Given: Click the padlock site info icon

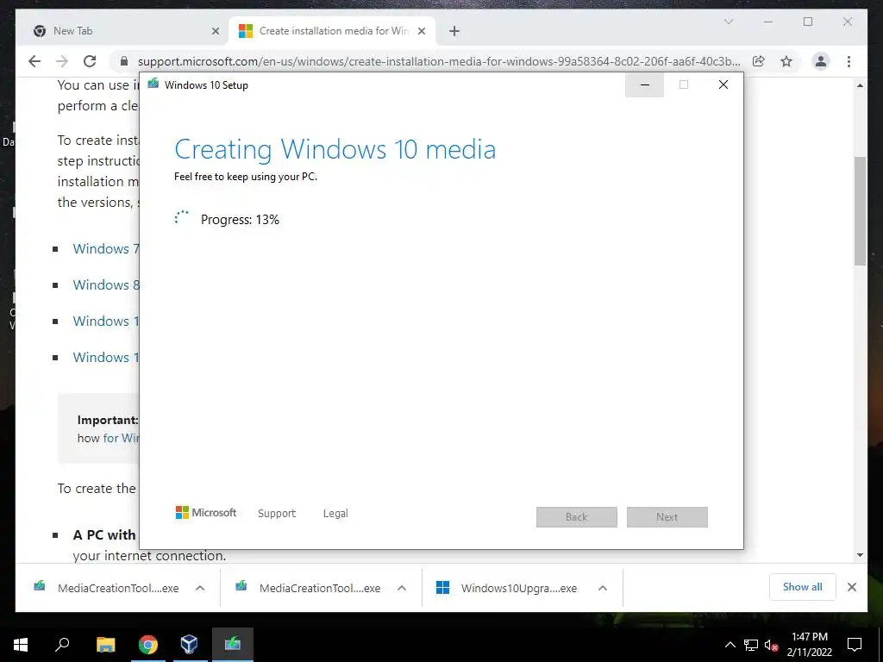Looking at the screenshot, I should tap(124, 61).
